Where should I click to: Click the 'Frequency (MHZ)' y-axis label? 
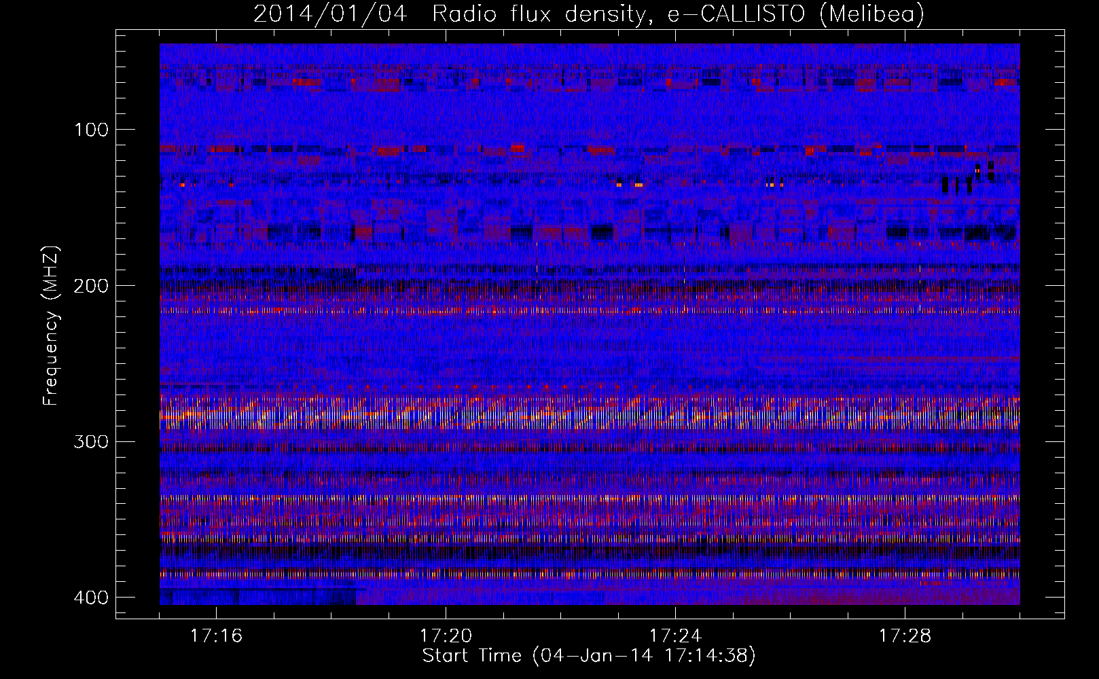(51, 326)
